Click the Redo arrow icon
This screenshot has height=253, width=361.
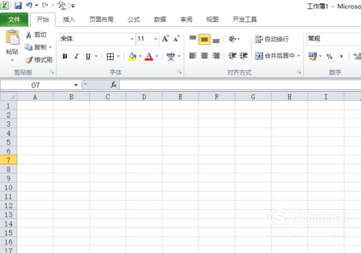point(45,6)
